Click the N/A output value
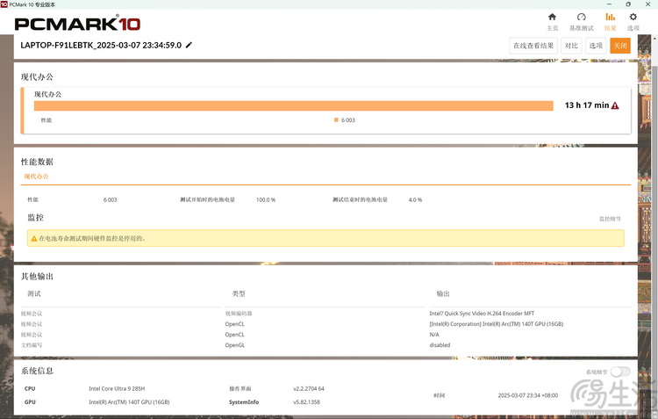Screen dimensions: 658x419 (434, 335)
